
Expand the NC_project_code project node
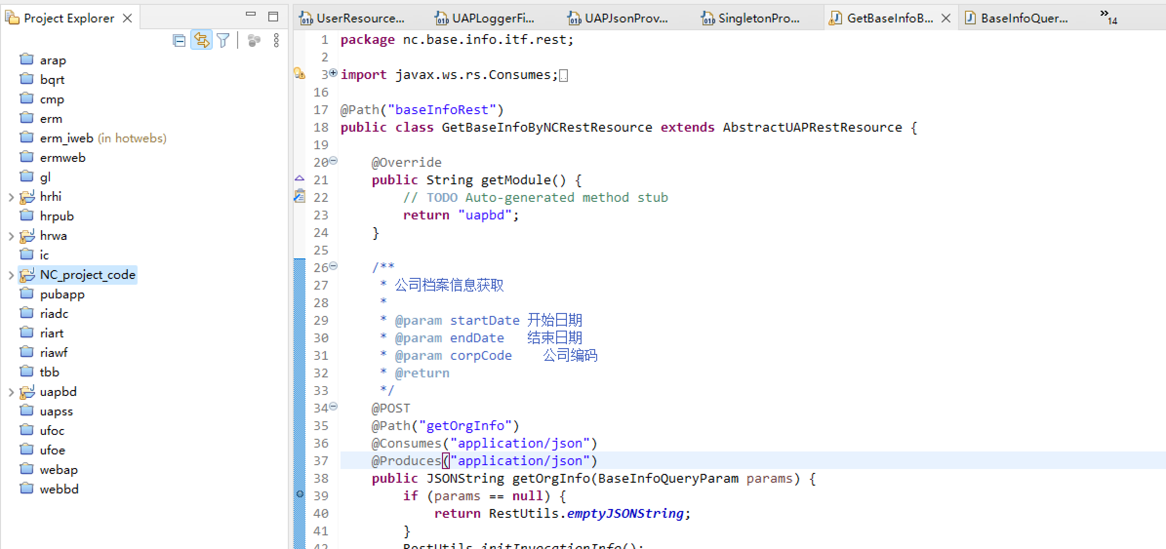click(x=11, y=275)
